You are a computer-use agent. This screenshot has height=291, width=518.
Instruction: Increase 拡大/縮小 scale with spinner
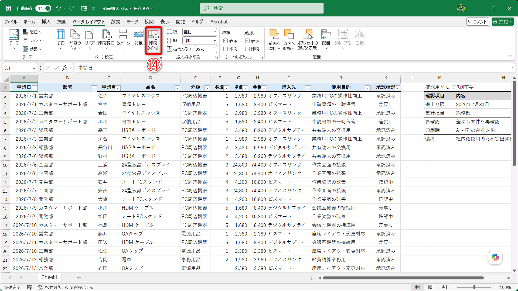tap(214, 47)
